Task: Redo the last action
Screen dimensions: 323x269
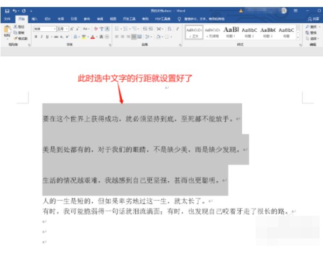Action: pyautogui.click(x=24, y=11)
